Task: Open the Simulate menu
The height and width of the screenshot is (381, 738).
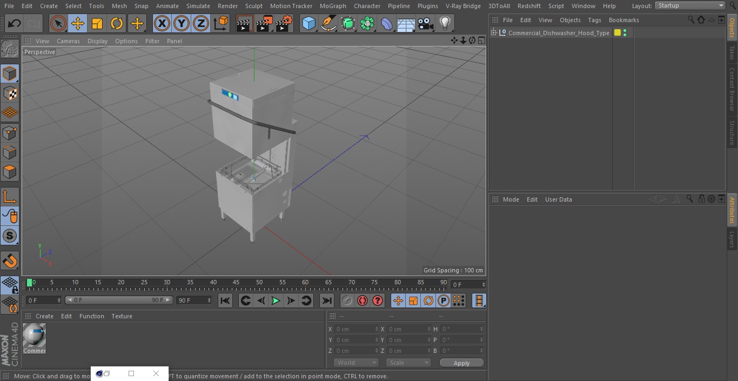Action: pyautogui.click(x=198, y=6)
